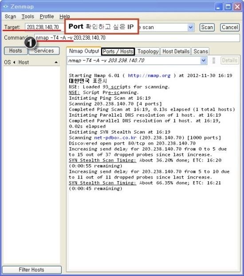244x276 pixels.
Task: Click 'NSE: Script Pre-scanning.' line
Action: (x=104, y=93)
